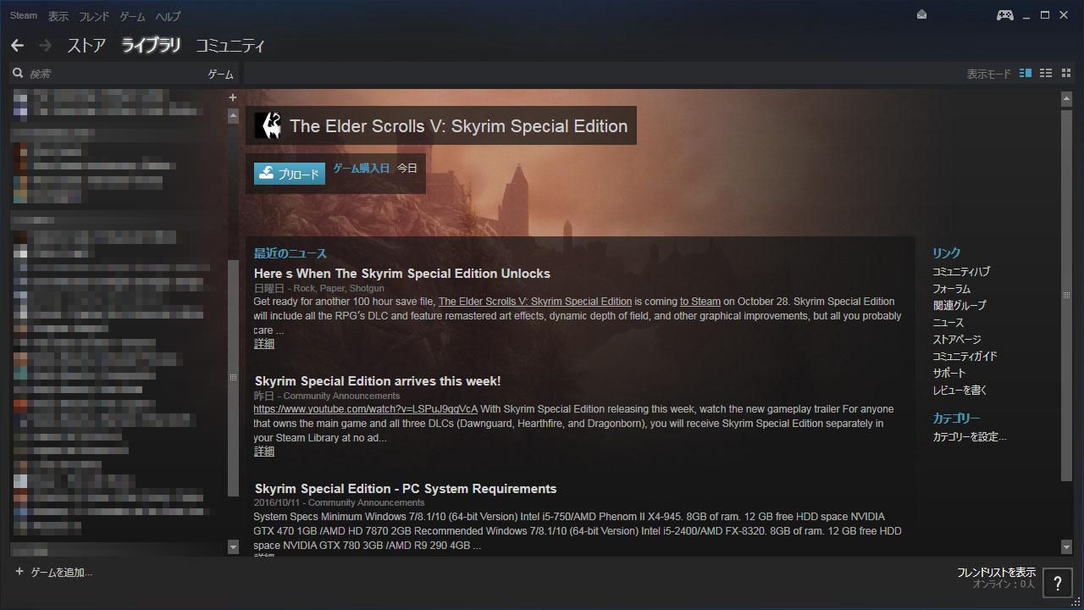
Task: Click the game list scrollbar thumb
Action: [233, 378]
